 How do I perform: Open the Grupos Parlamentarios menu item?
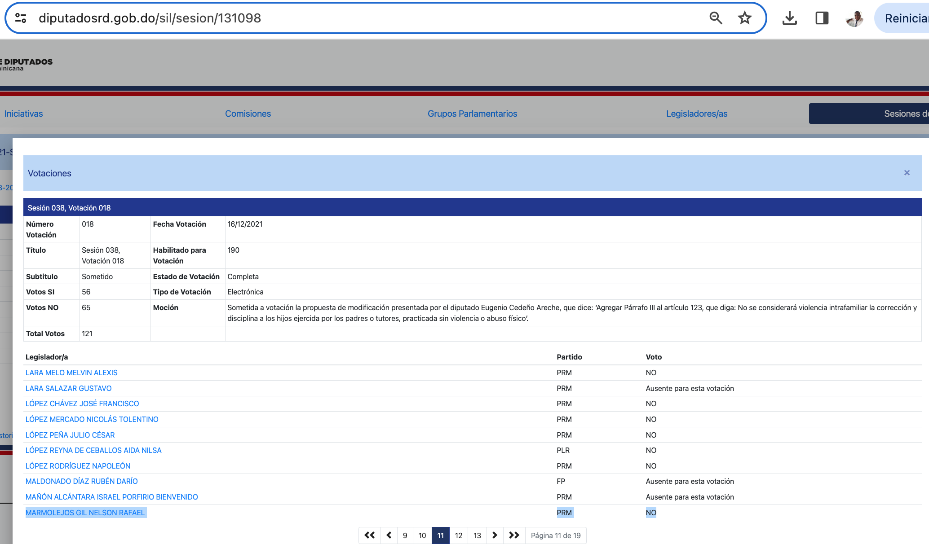[472, 114]
